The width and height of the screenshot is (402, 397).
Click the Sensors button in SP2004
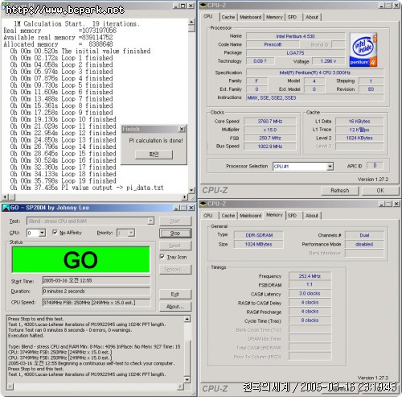(175, 269)
